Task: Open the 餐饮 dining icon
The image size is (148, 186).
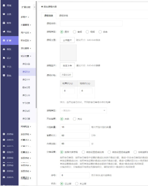Action: tap(4, 49)
